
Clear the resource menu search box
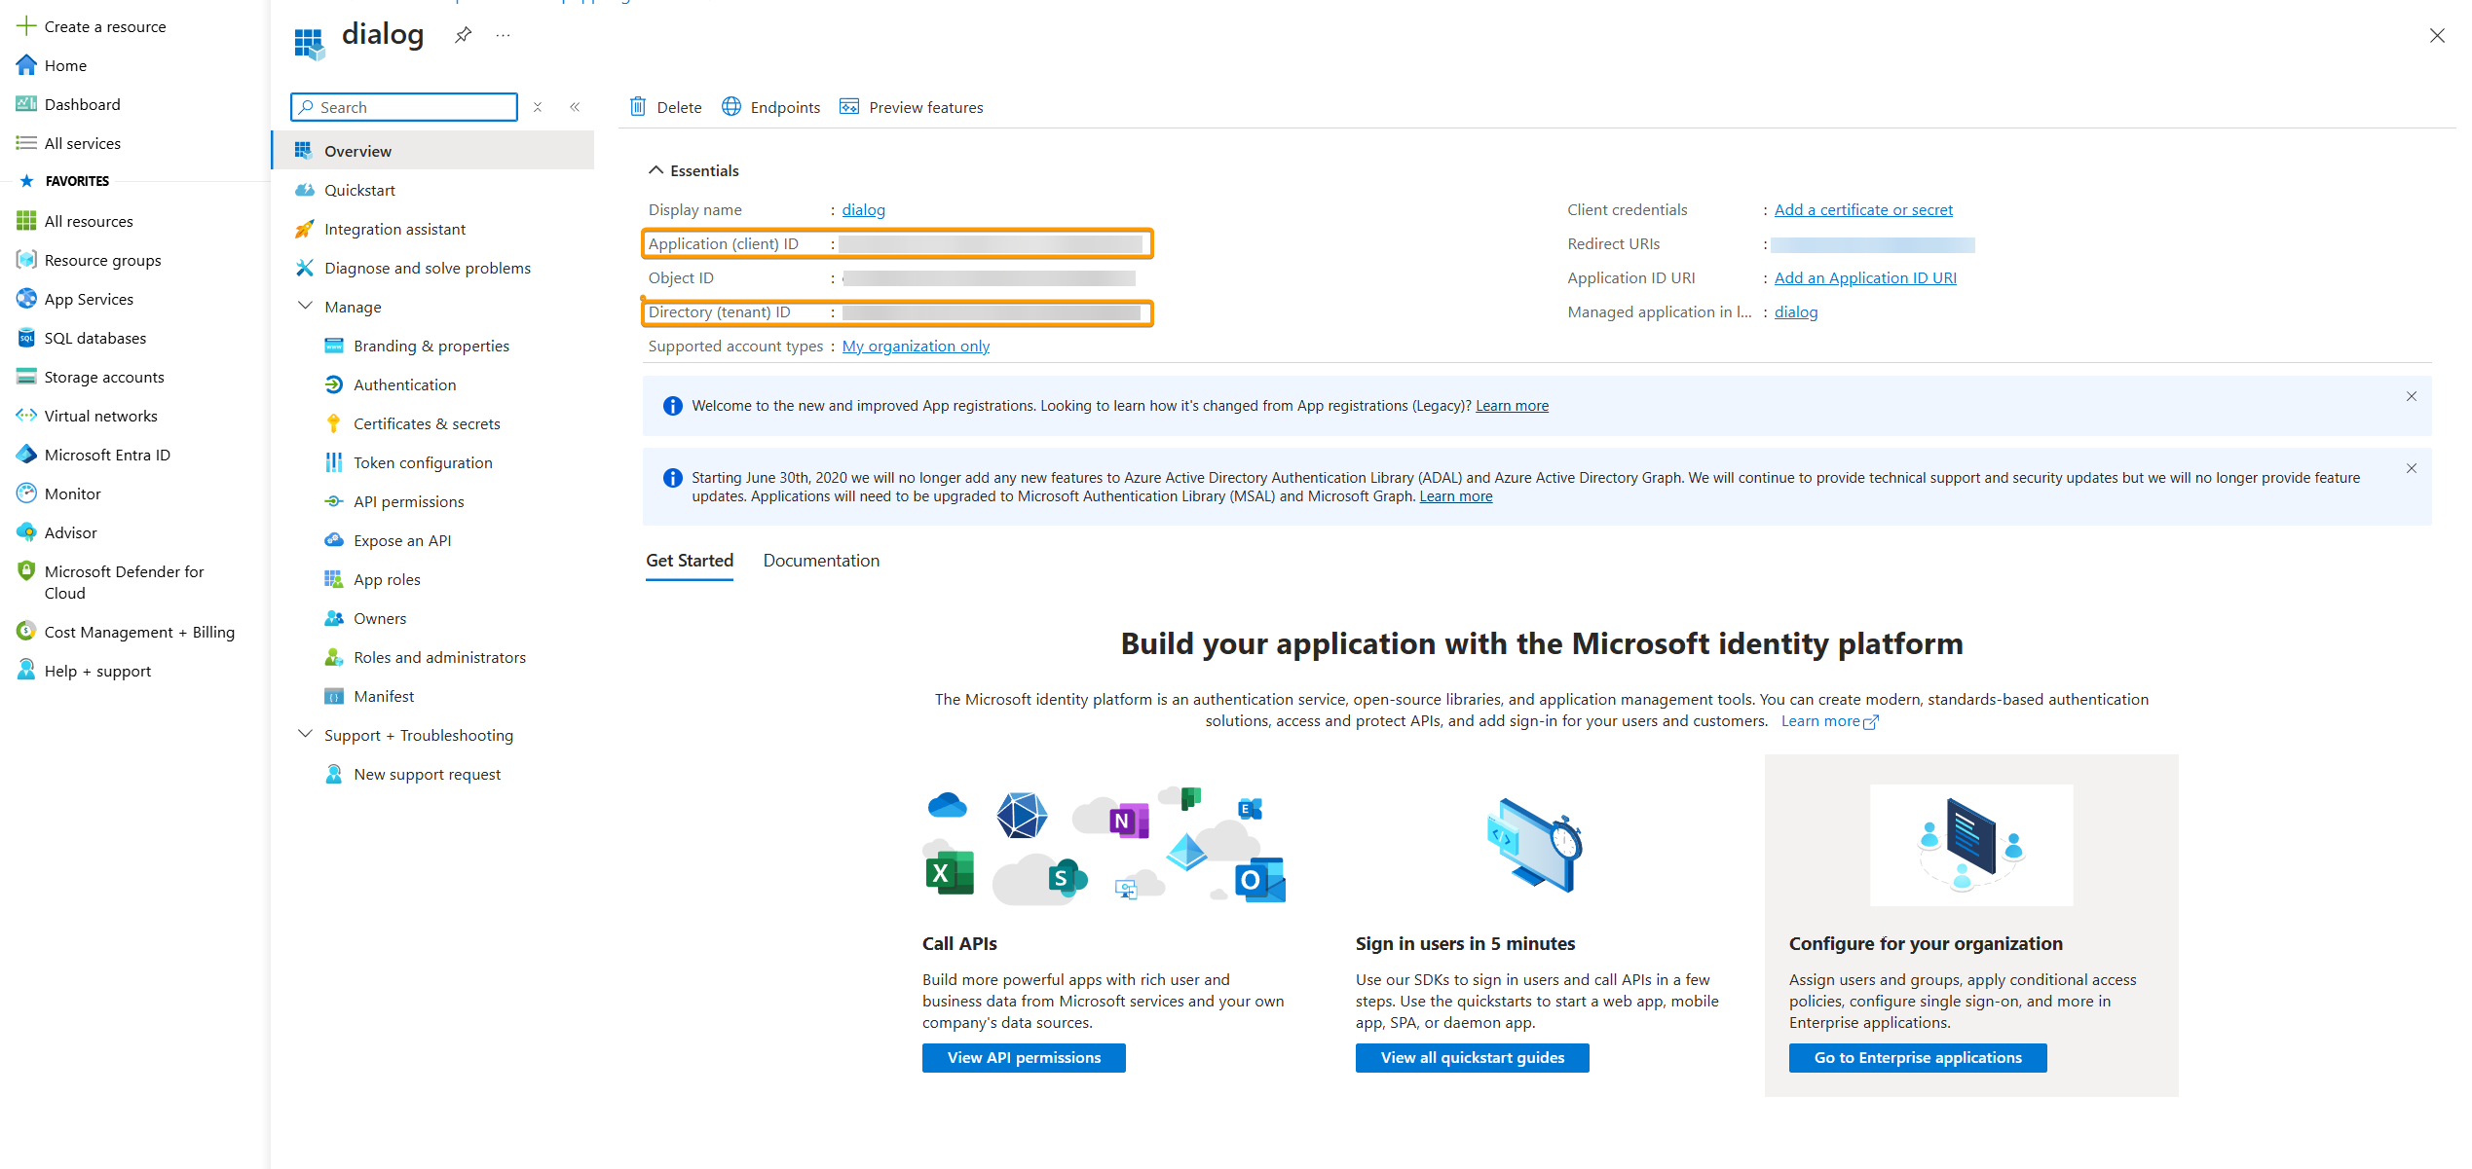(x=538, y=107)
